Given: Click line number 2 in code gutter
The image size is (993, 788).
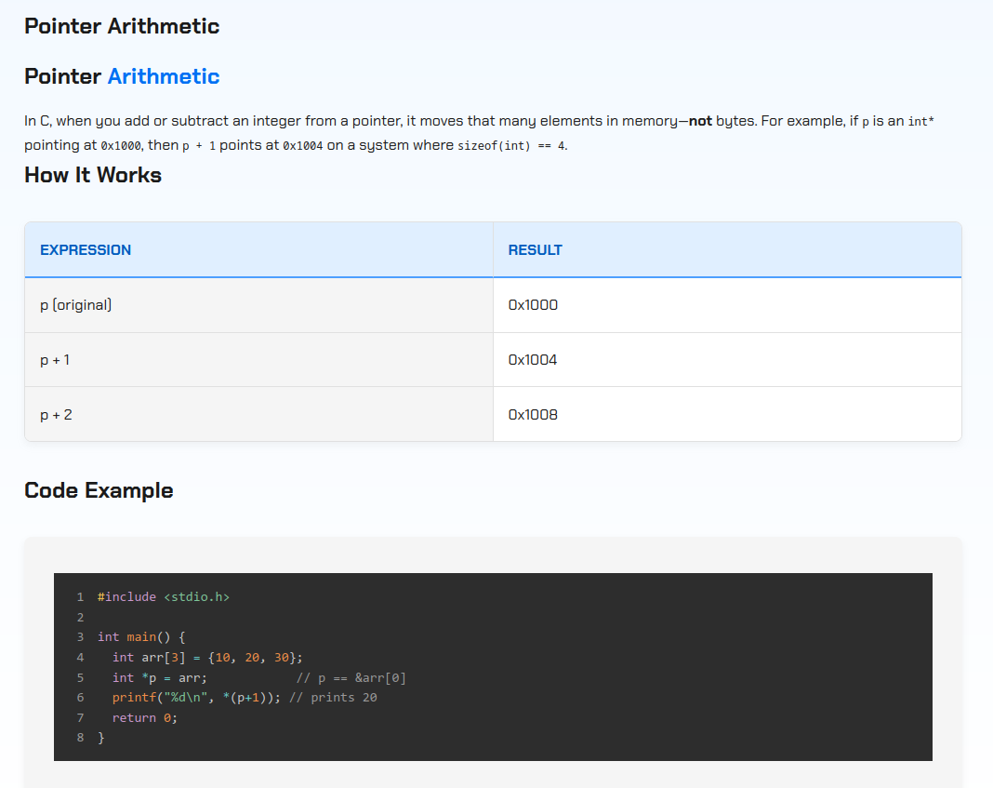Looking at the screenshot, I should coord(81,617).
